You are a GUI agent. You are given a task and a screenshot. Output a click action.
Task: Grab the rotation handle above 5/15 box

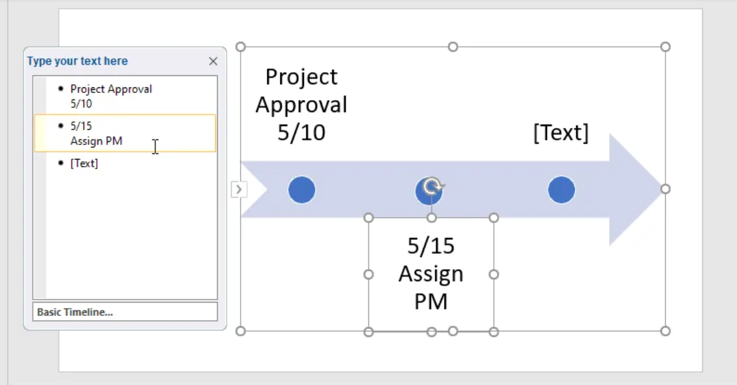click(432, 186)
